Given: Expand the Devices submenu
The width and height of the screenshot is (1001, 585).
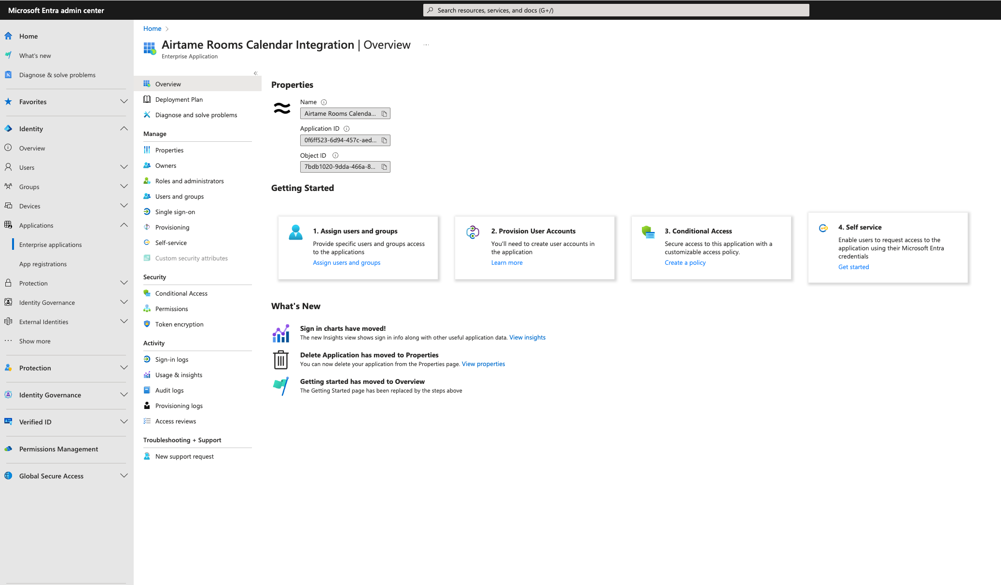Looking at the screenshot, I should tap(124, 206).
